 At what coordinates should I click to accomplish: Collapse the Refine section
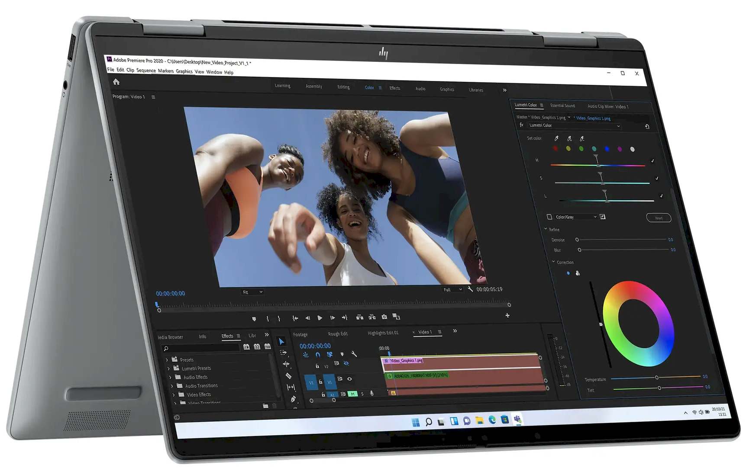[546, 229]
